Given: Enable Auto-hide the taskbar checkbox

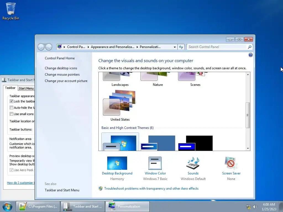Looking at the screenshot, I should pyautogui.click(x=11, y=108).
